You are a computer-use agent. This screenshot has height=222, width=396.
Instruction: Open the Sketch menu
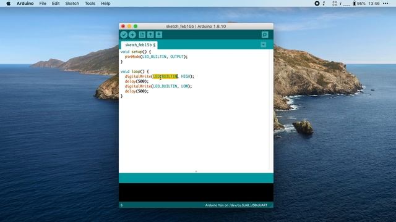pyautogui.click(x=72, y=4)
